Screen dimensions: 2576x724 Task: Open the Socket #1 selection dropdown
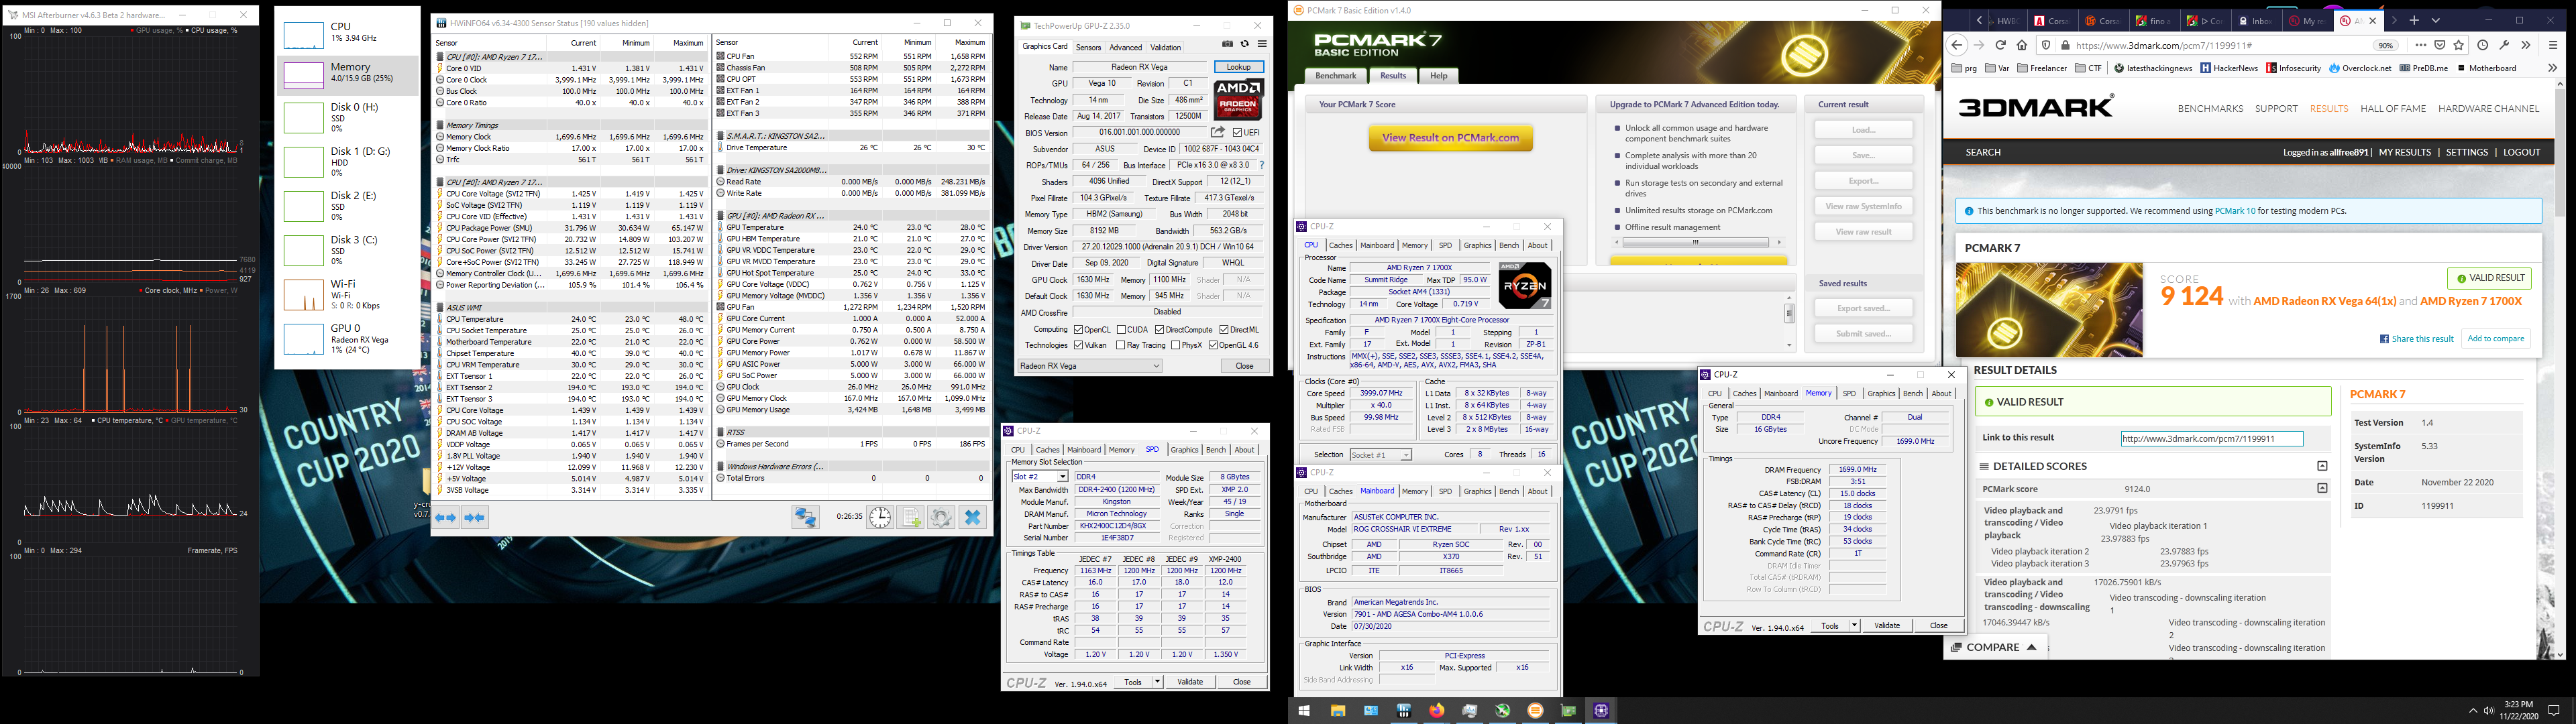click(1381, 455)
